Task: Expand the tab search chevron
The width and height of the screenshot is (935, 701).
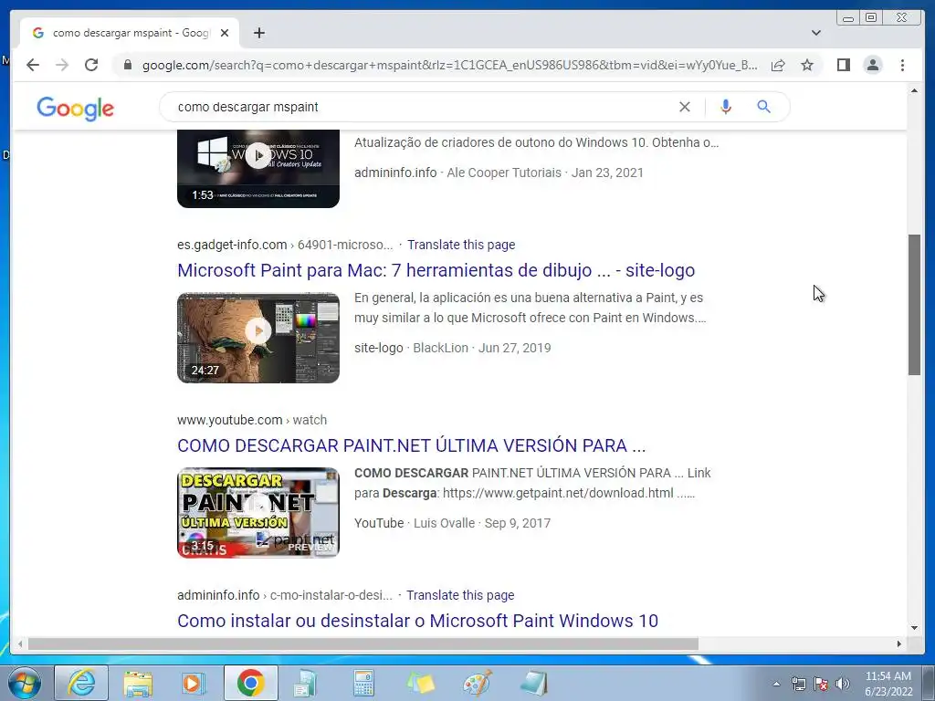Action: 816,33
